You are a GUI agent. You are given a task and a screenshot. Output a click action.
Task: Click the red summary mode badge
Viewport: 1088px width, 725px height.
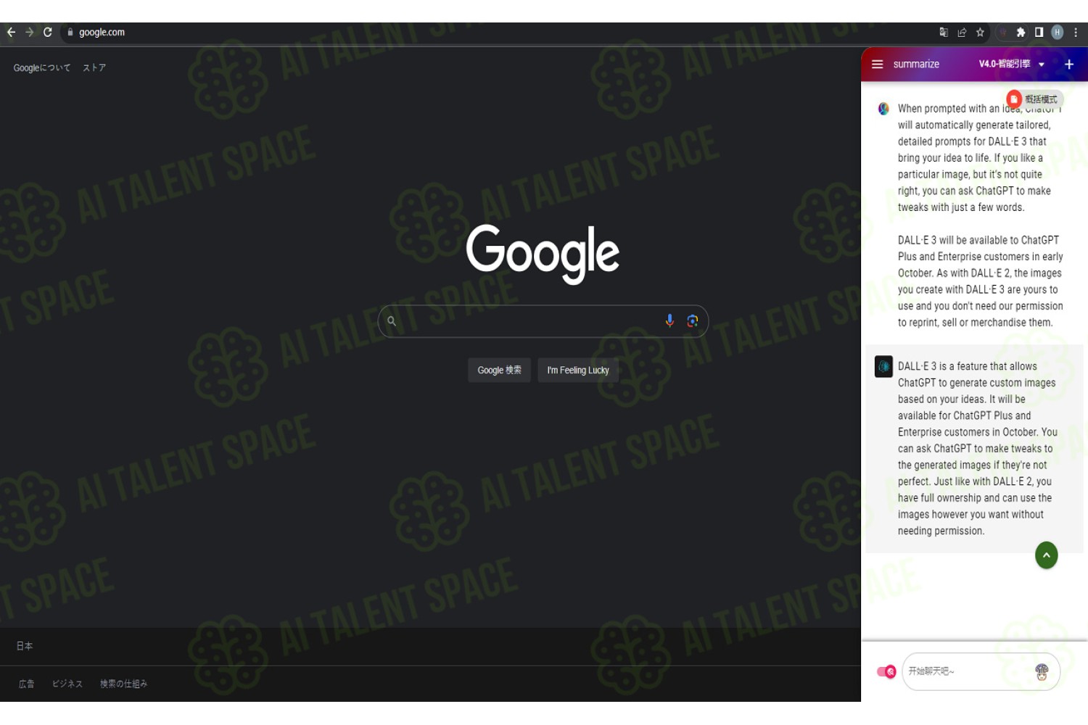pyautogui.click(x=1035, y=99)
